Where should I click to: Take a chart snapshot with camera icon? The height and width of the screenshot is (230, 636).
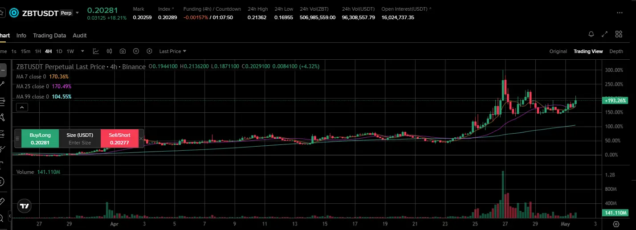[122, 51]
